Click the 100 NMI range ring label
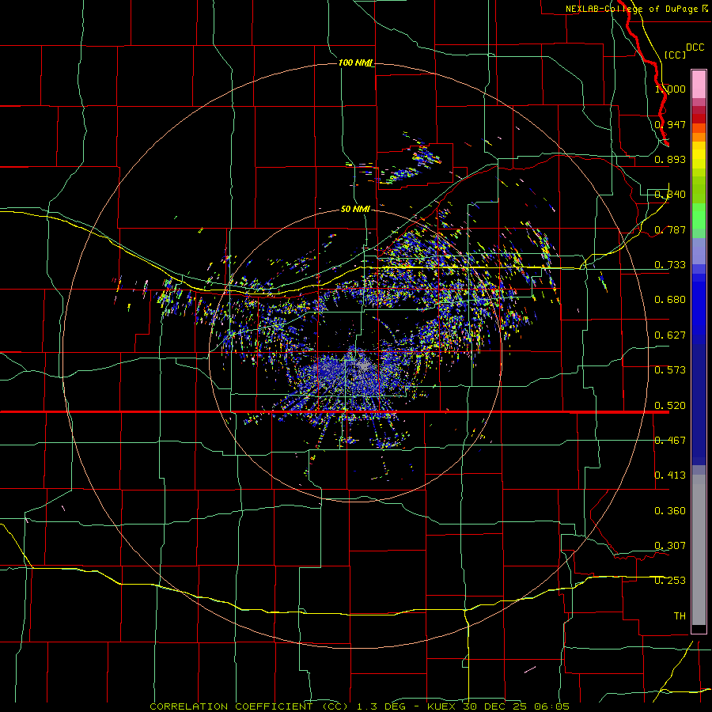 pos(355,62)
